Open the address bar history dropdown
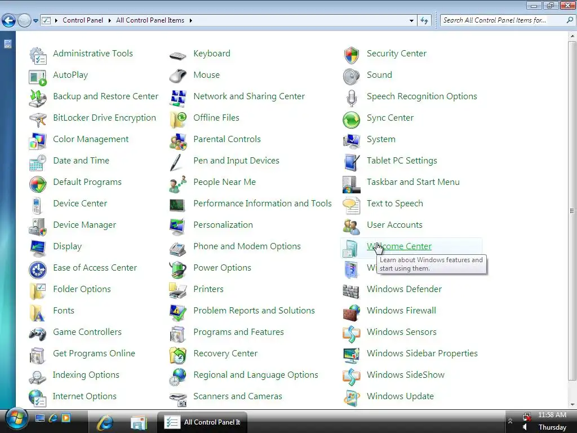Viewport: 577px width, 433px height. (x=411, y=21)
